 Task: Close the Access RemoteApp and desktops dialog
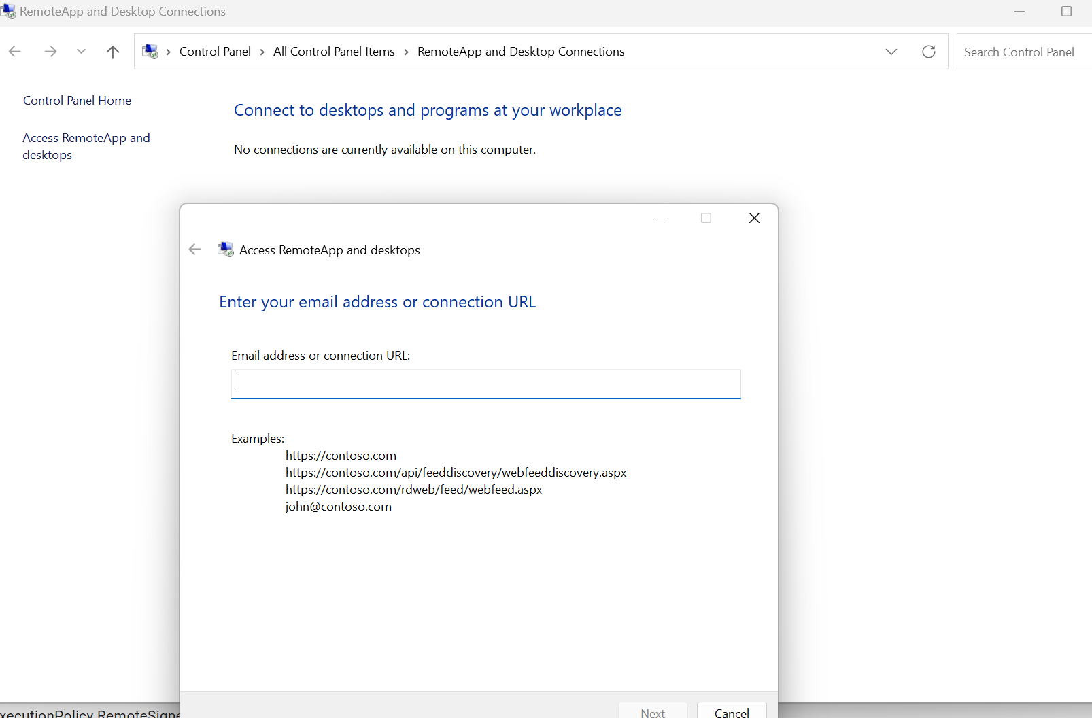[754, 218]
